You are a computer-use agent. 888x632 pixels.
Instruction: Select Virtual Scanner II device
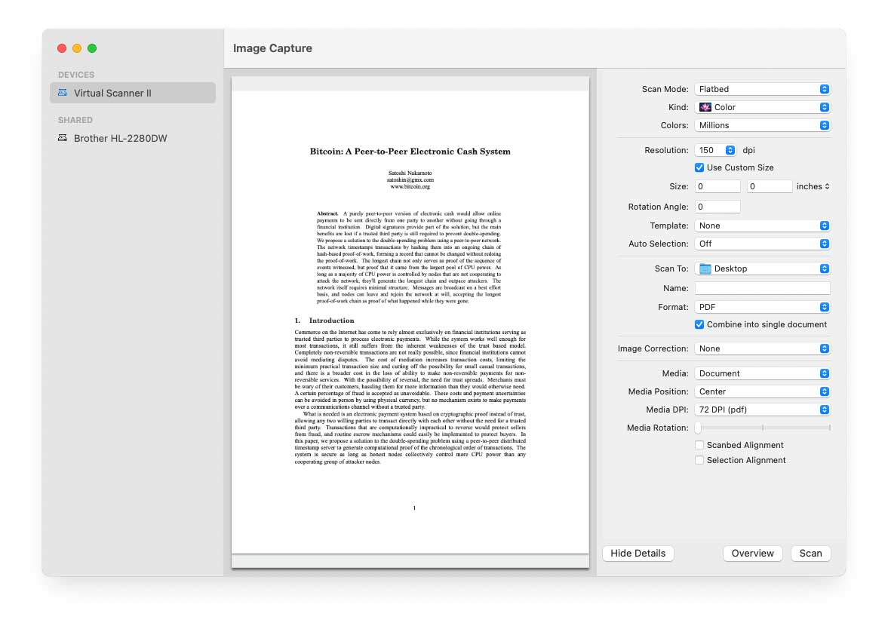133,93
